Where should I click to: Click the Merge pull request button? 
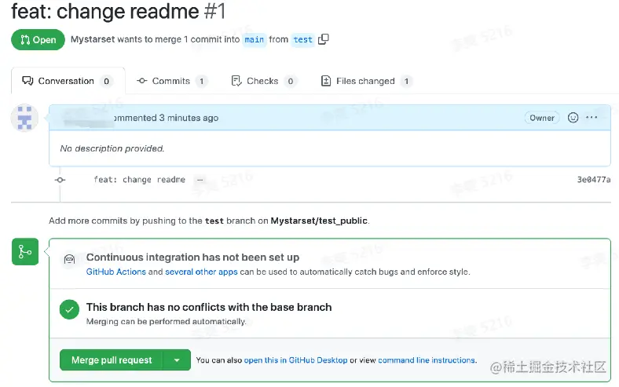click(112, 360)
